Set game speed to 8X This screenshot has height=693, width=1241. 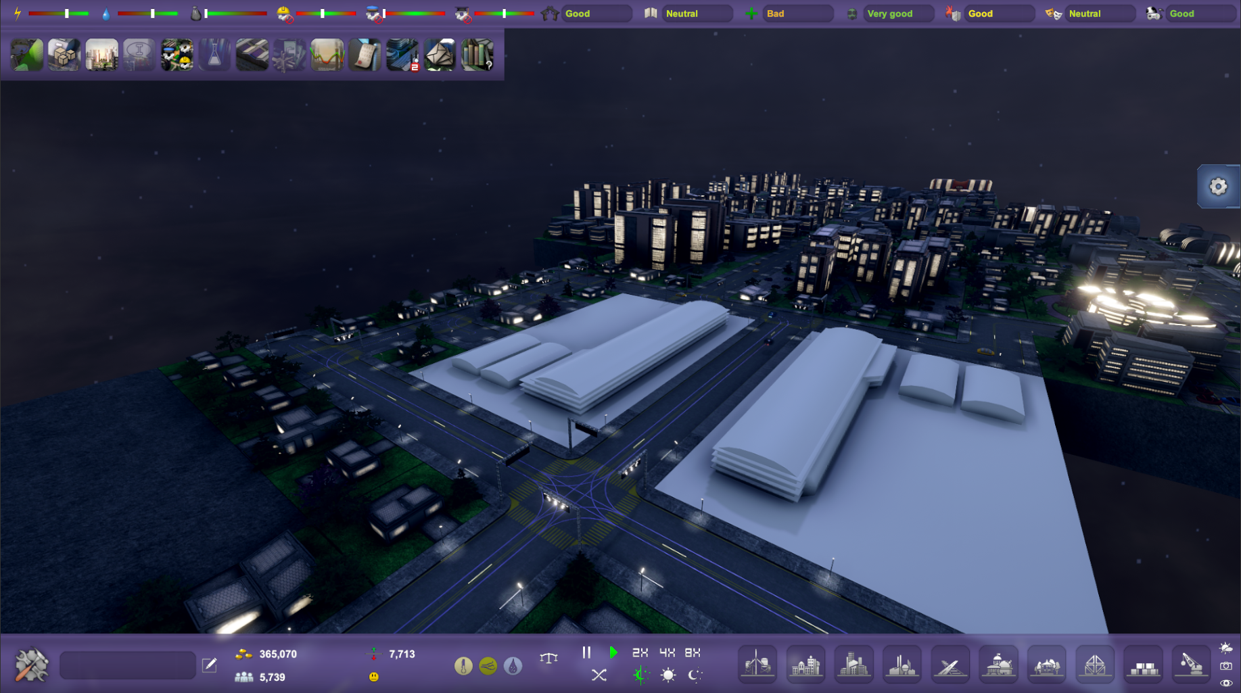tap(693, 652)
